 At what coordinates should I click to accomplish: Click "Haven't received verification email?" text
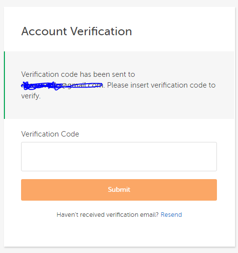[x=108, y=215]
